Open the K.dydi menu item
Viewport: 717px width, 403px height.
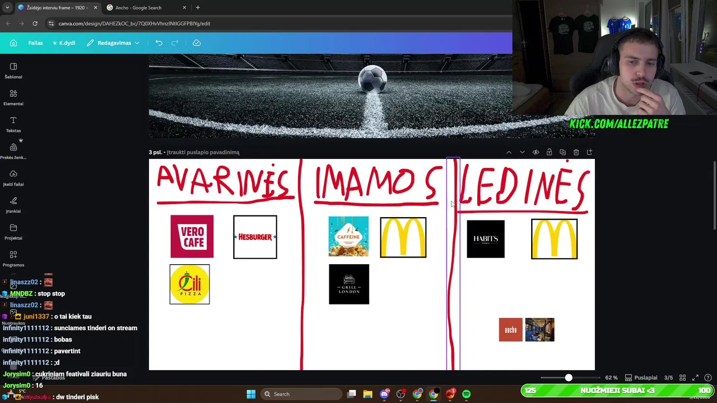coord(63,43)
